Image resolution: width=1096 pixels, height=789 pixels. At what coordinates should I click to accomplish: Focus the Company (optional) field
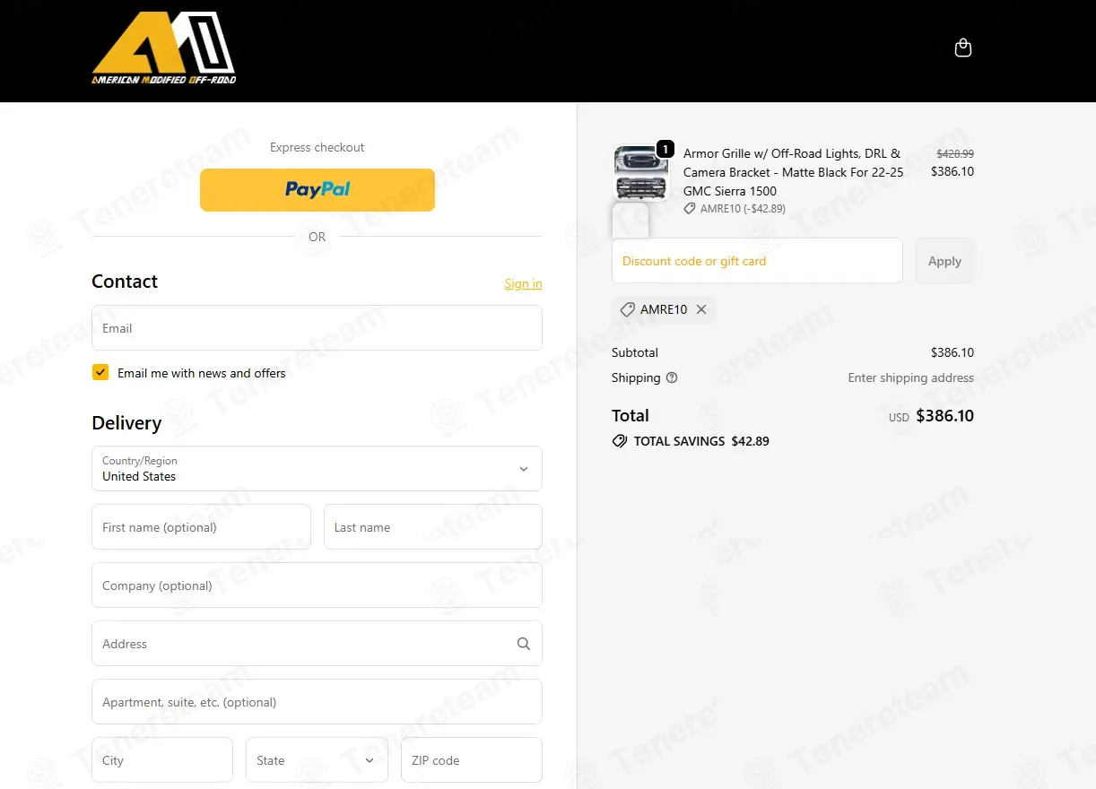click(317, 585)
